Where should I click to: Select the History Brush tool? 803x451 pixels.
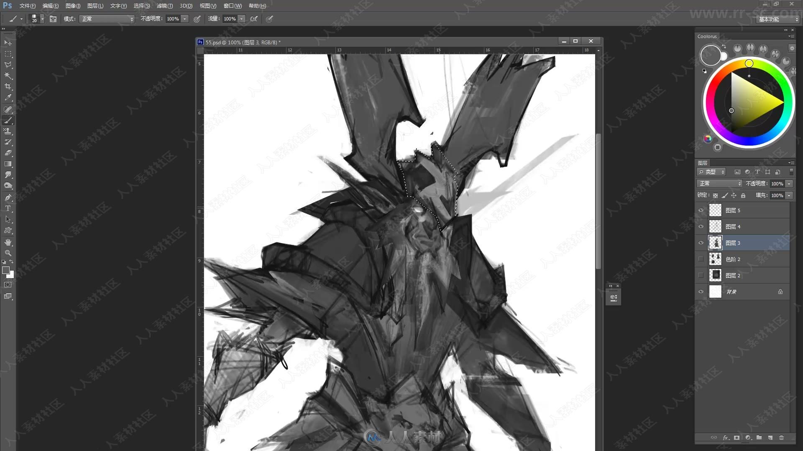coord(8,142)
